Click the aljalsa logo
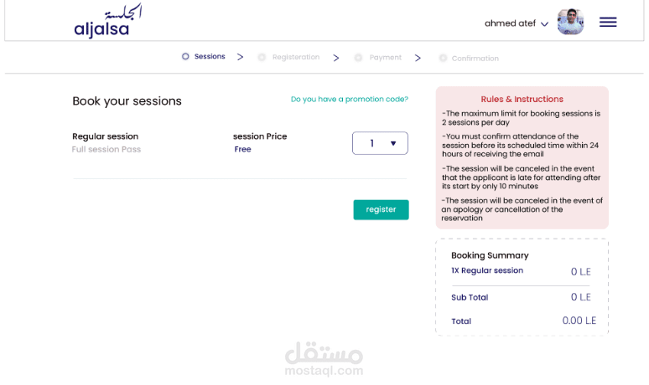This screenshot has height=385, width=649. pyautogui.click(x=107, y=22)
